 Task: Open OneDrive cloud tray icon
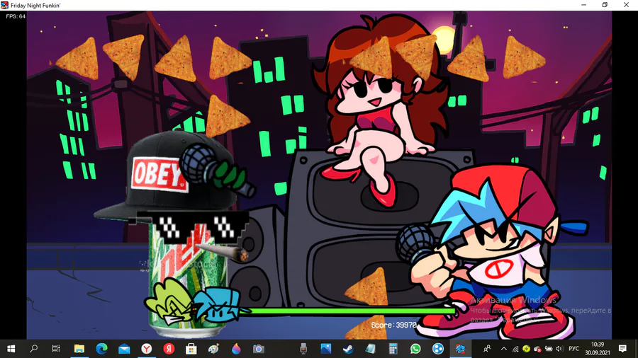(x=537, y=349)
